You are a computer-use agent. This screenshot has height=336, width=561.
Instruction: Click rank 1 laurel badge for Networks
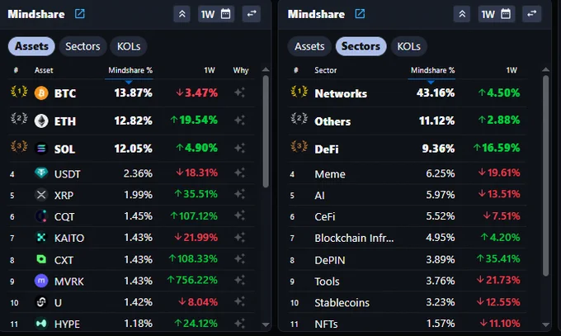pos(299,92)
